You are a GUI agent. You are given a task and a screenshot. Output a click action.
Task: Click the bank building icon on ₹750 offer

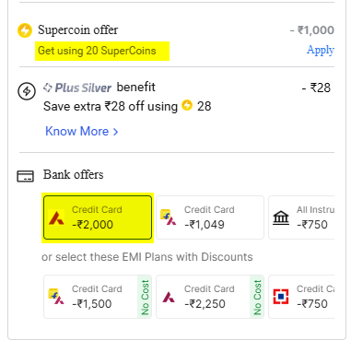[281, 217]
